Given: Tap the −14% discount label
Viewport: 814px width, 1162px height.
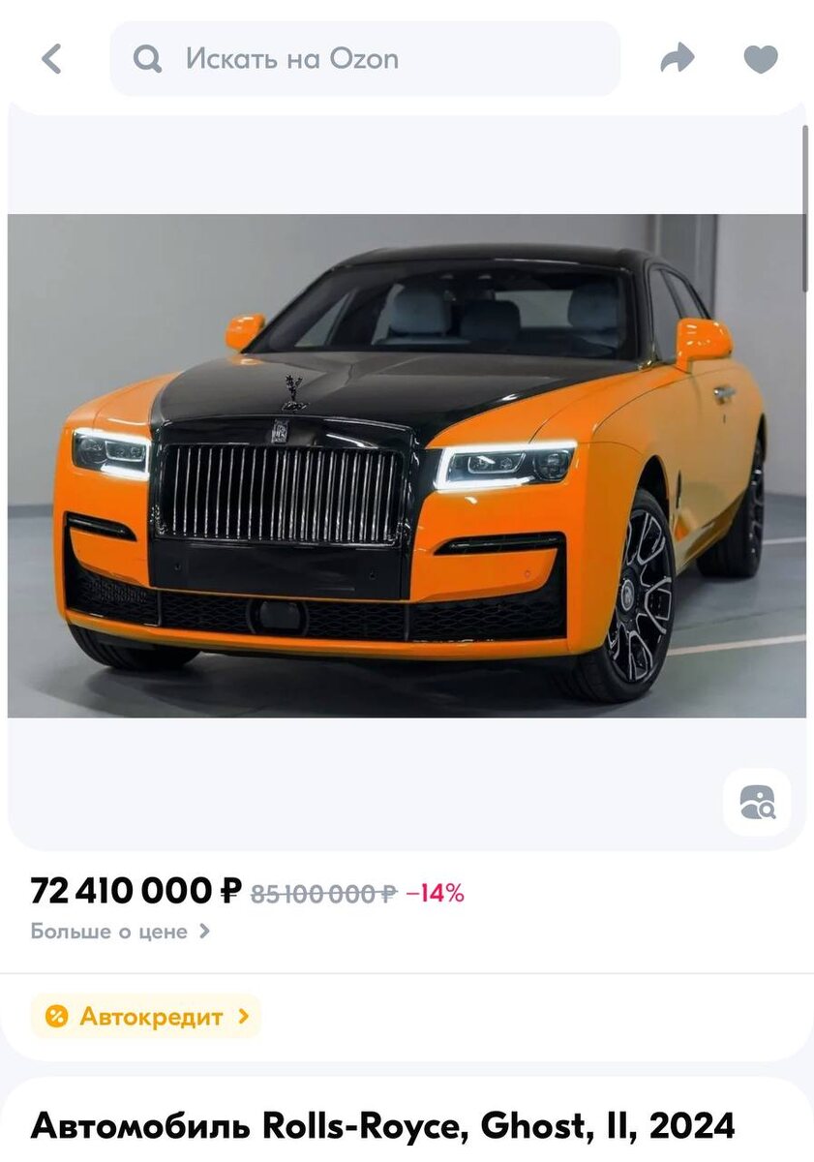Looking at the screenshot, I should pyautogui.click(x=435, y=894).
